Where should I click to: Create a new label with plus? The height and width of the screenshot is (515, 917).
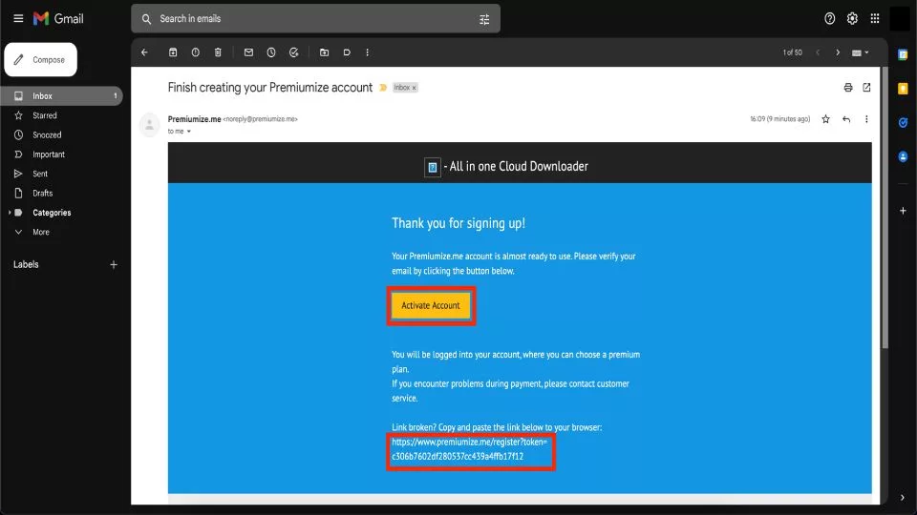[114, 264]
